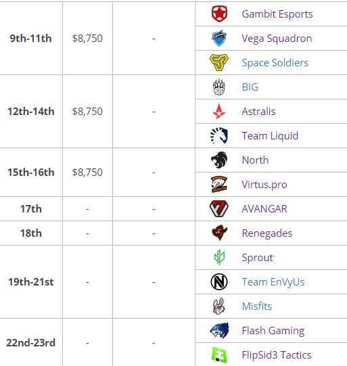This screenshot has width=347, height=366.
Task: Follow the Team Liquid link
Action: pyautogui.click(x=270, y=136)
